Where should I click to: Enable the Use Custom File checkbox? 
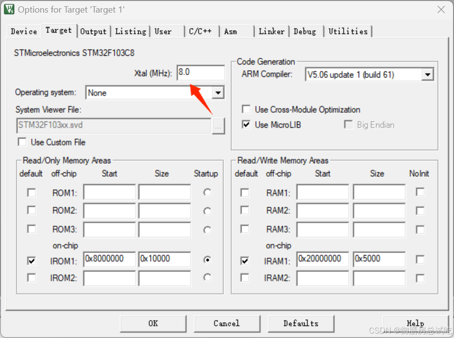click(22, 142)
